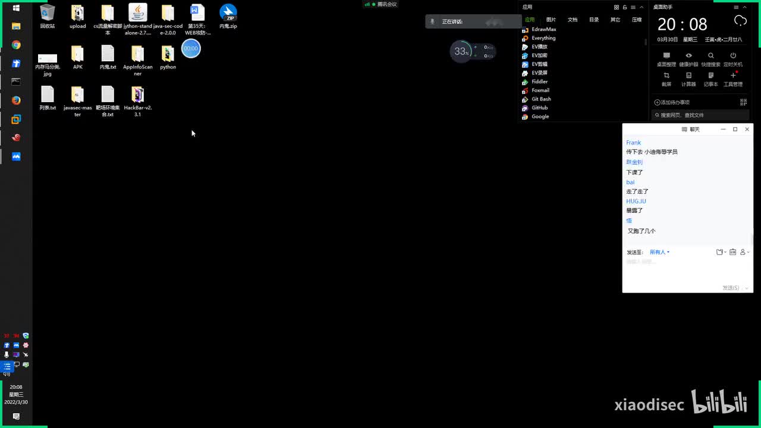This screenshot has width=761, height=428.
Task: Select the 内鬼.zip archive icon
Action: pyautogui.click(x=228, y=16)
